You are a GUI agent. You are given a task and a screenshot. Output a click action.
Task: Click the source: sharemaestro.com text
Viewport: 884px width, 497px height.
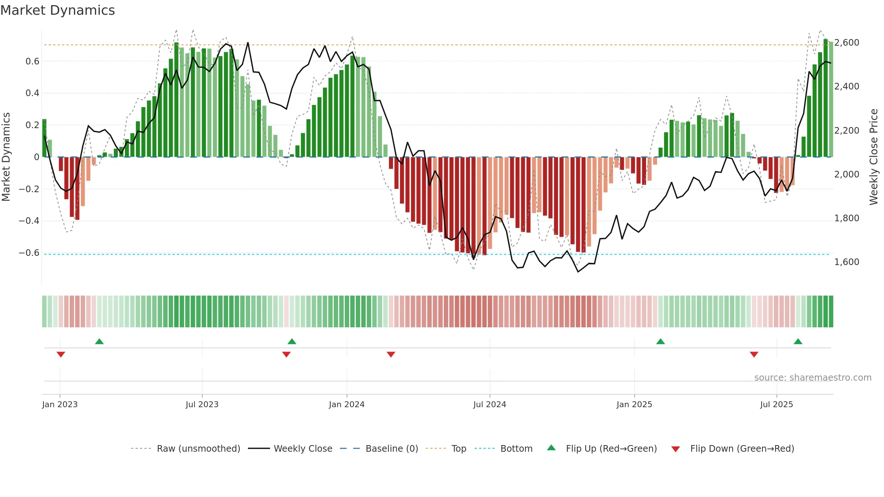[813, 377]
